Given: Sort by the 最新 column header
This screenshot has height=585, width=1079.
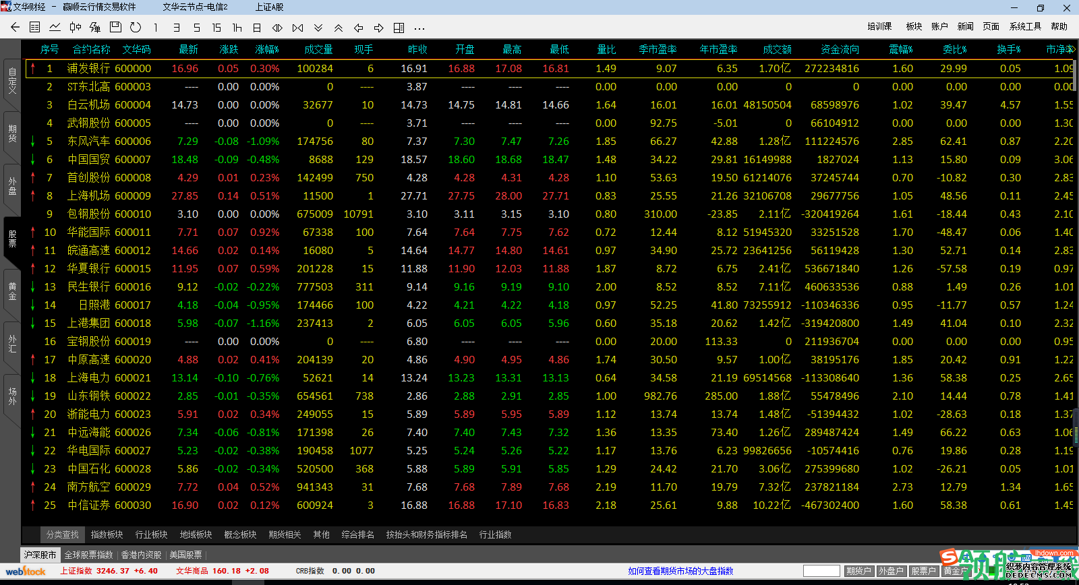Looking at the screenshot, I should [x=189, y=49].
